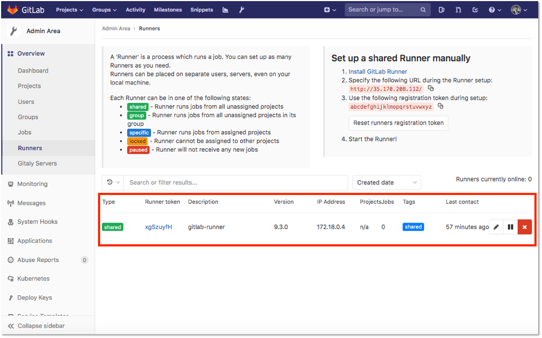Click the Collapse sidebar label
This screenshot has width=542, height=338.
(41, 326)
